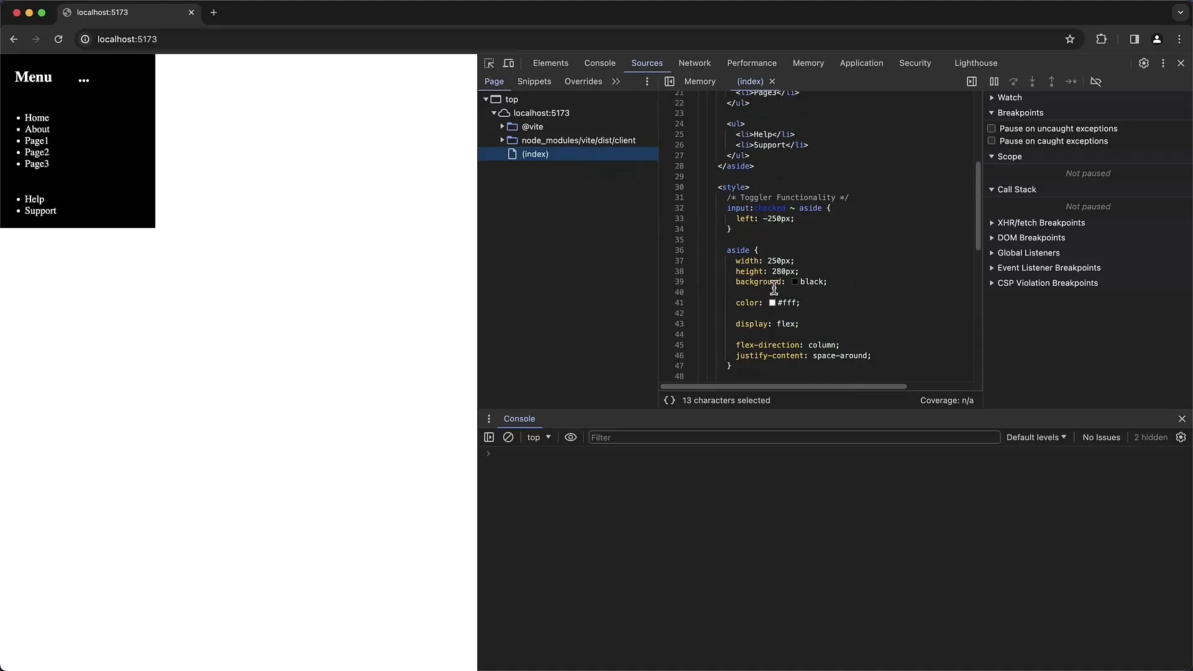Switch to the Console panel tab
The width and height of the screenshot is (1193, 671).
(x=600, y=63)
